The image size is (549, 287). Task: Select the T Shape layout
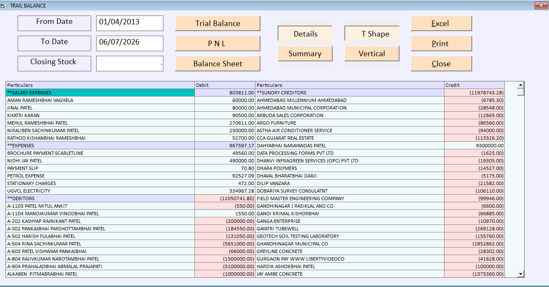pos(372,34)
